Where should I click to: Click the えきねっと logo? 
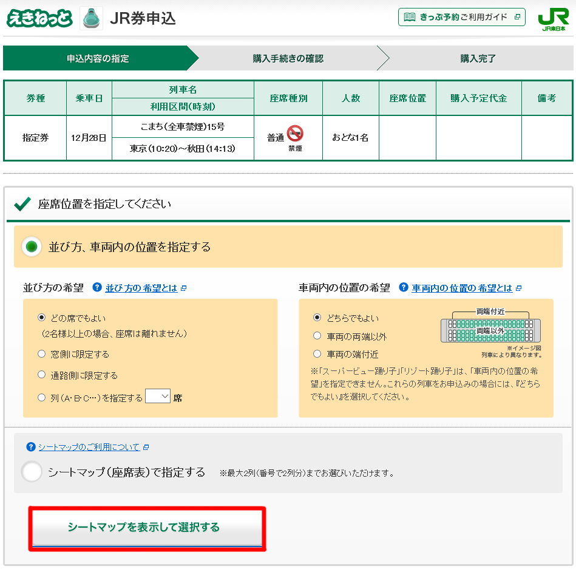click(x=39, y=18)
